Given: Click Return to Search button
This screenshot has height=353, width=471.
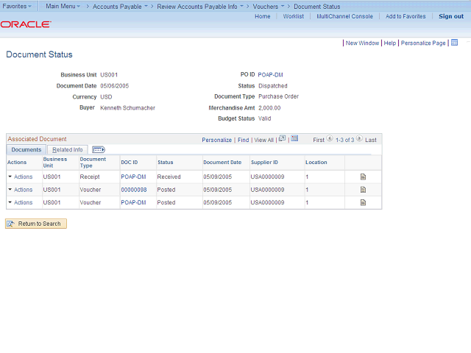Looking at the screenshot, I should (36, 224).
